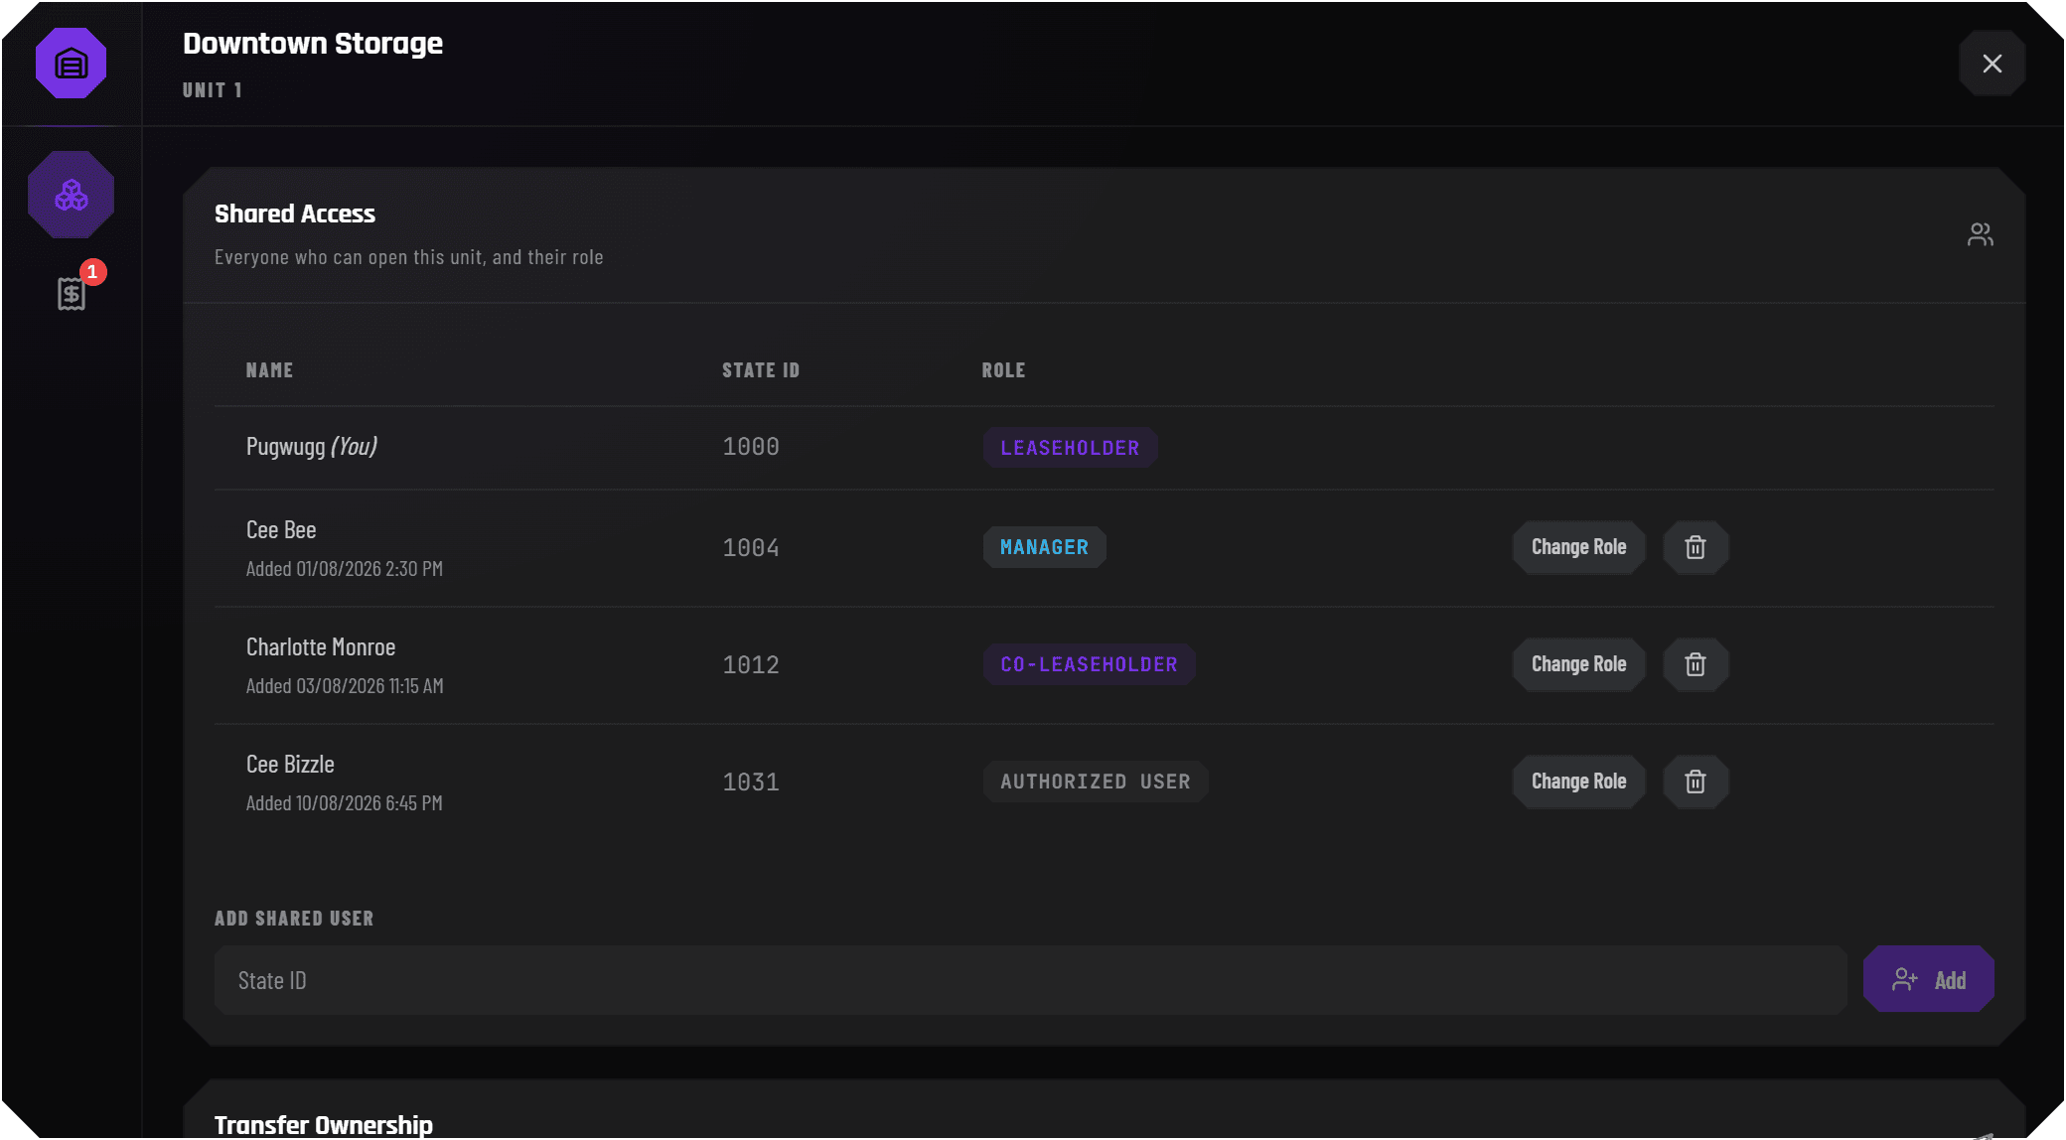
Task: Click 'Added 01/08/2026 2:30 PM' text
Action: coord(345,569)
